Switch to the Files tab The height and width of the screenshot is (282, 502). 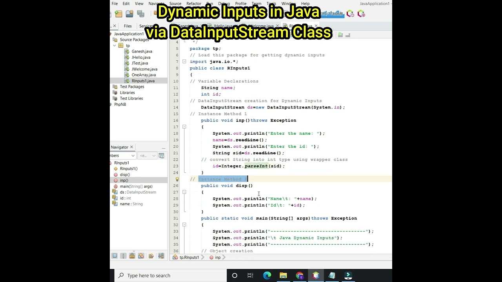128,26
